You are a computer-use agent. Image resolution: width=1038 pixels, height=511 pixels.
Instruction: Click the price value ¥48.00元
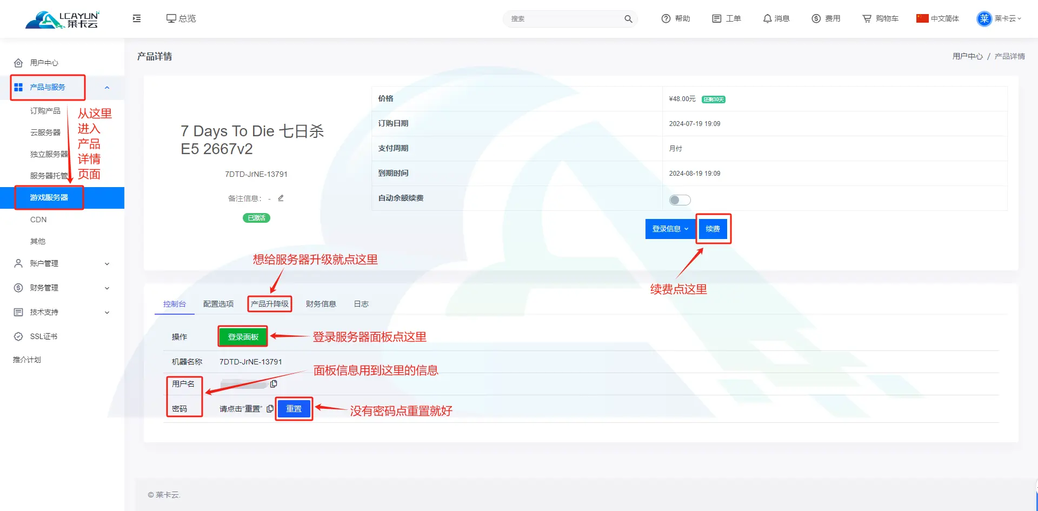[x=682, y=99]
